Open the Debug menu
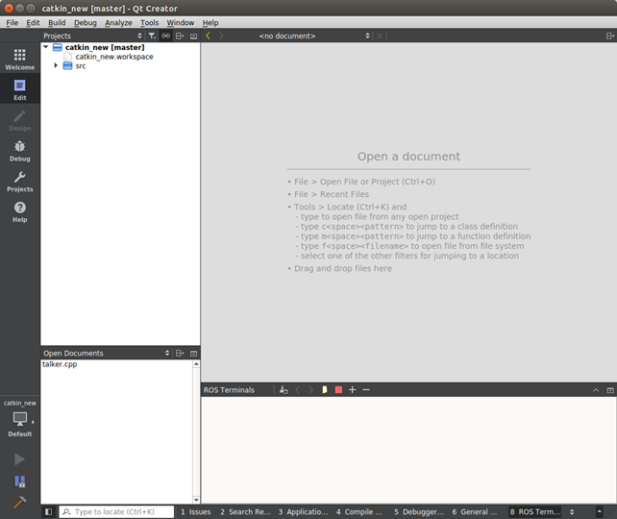Image resolution: width=617 pixels, height=519 pixels. pos(85,22)
